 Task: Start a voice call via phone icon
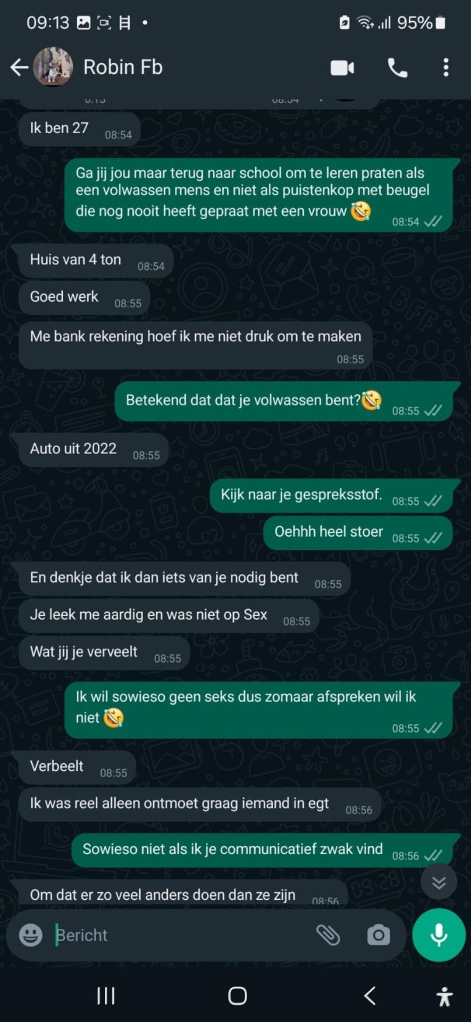[x=398, y=68]
